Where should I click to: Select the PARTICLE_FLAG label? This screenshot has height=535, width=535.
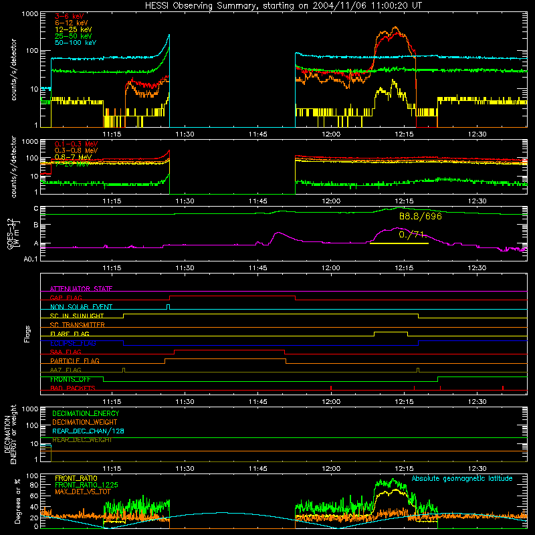[75, 360]
